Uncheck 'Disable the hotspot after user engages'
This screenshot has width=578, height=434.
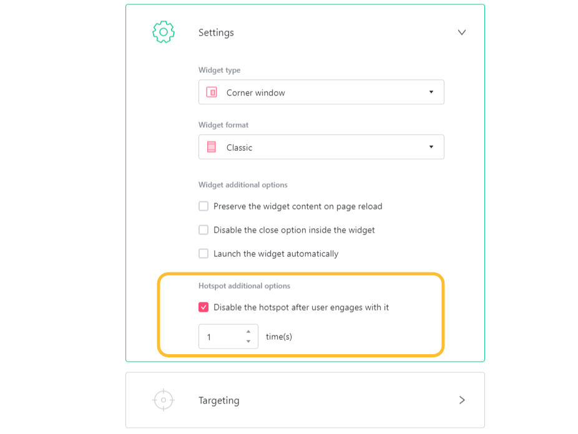pos(203,306)
